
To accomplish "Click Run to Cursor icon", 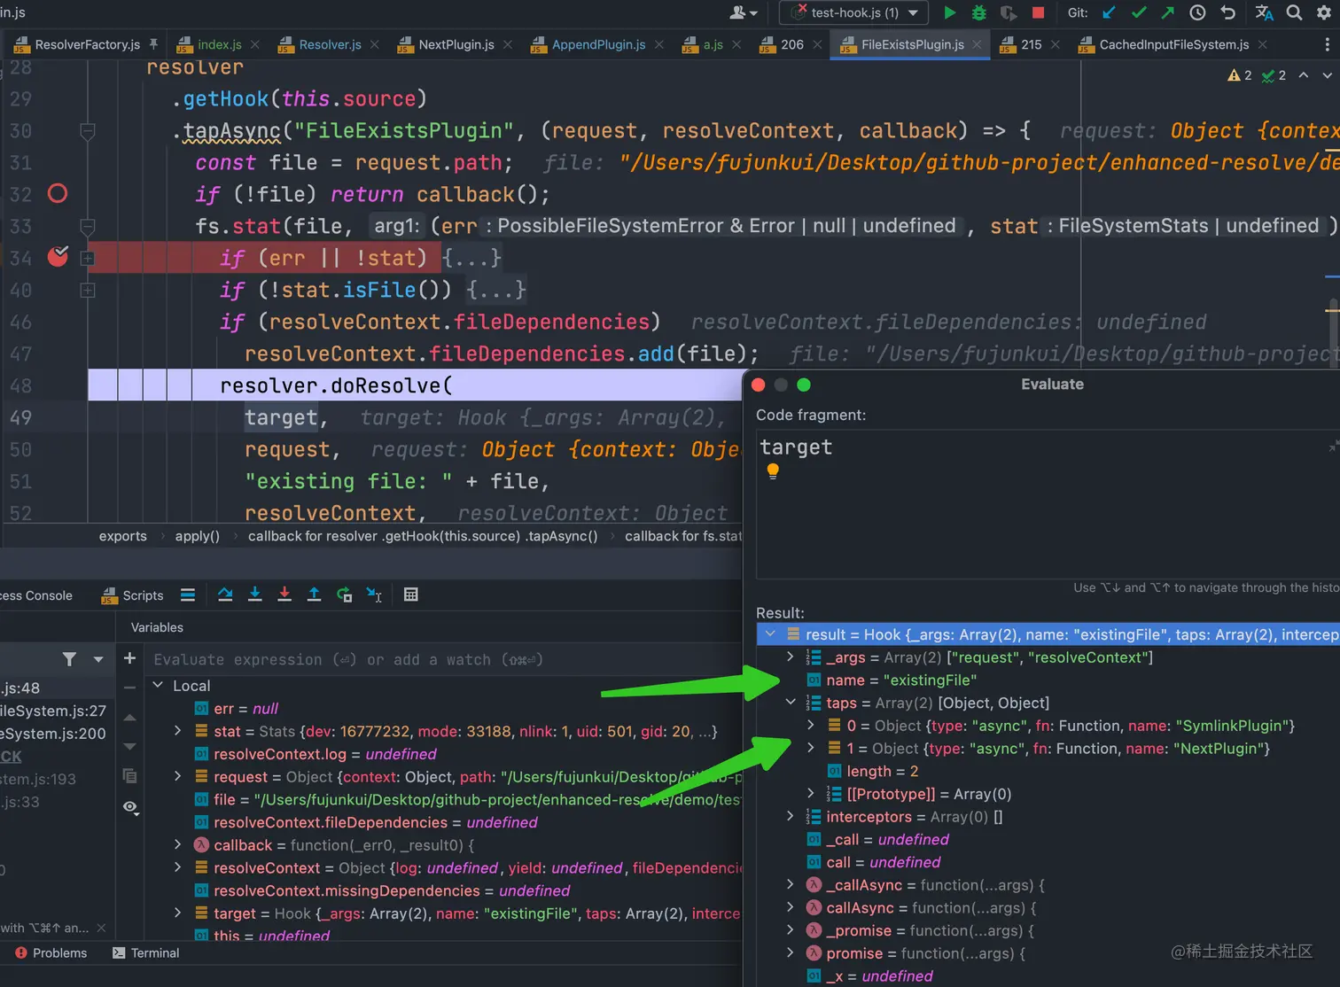I will pyautogui.click(x=374, y=595).
